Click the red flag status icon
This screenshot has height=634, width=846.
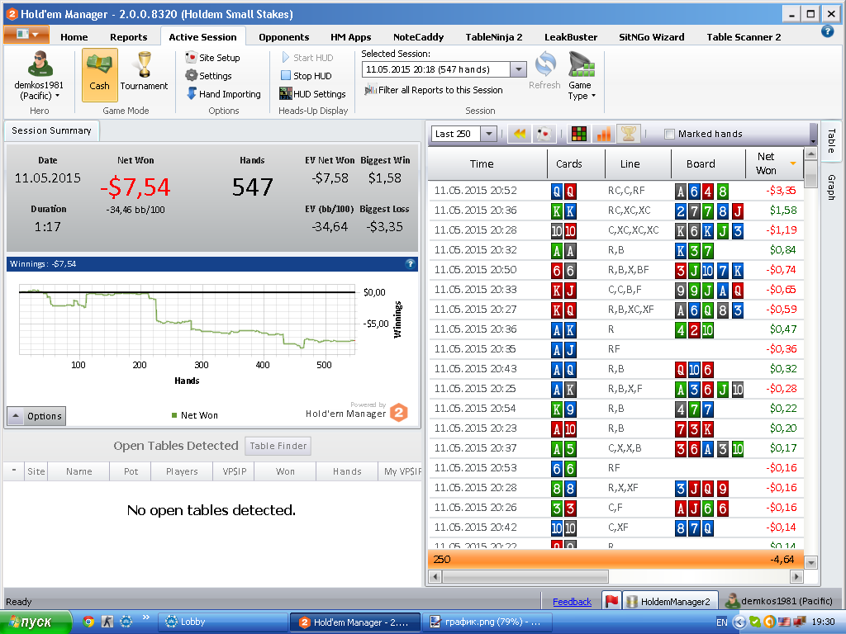(611, 601)
